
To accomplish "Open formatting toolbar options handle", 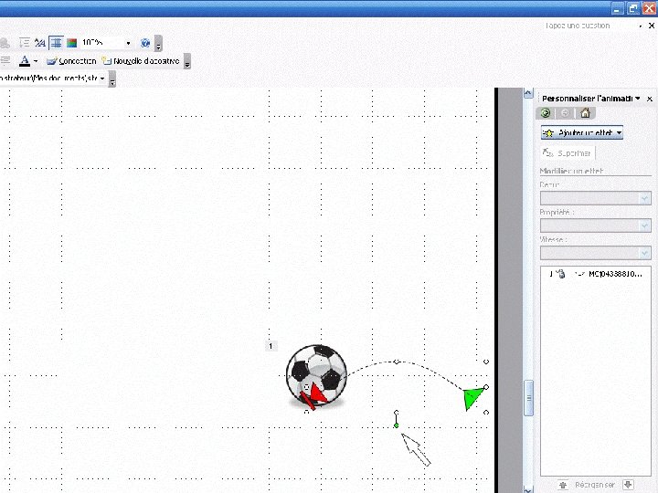I will pyautogui.click(x=187, y=61).
